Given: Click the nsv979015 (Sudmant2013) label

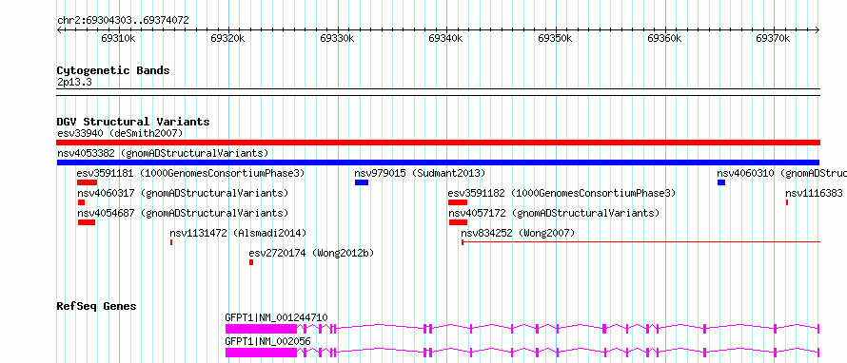Looking at the screenshot, I should [420, 173].
